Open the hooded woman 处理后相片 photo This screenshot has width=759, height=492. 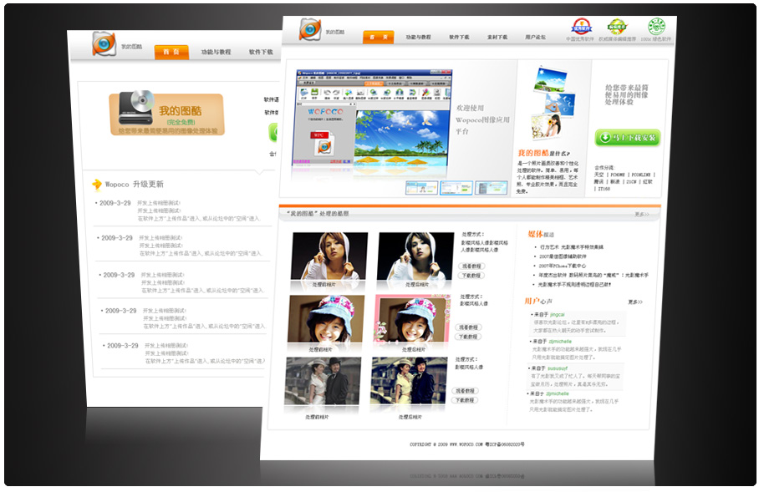point(415,256)
